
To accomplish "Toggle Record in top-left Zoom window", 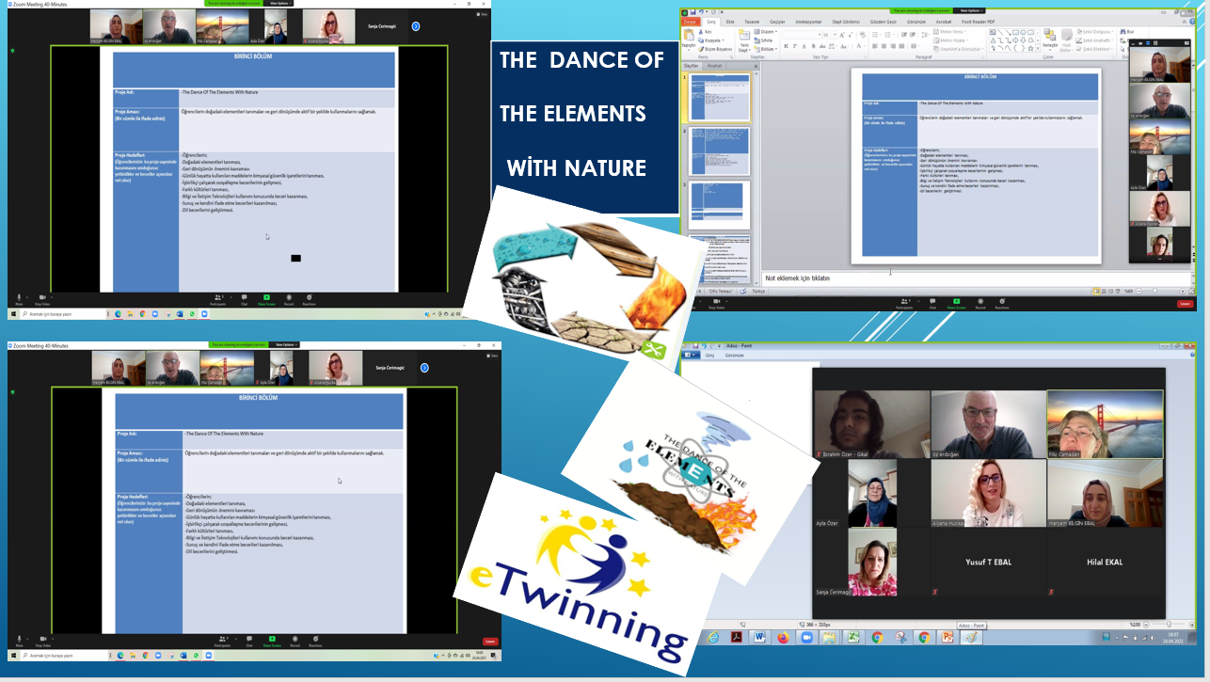I will coord(289,299).
